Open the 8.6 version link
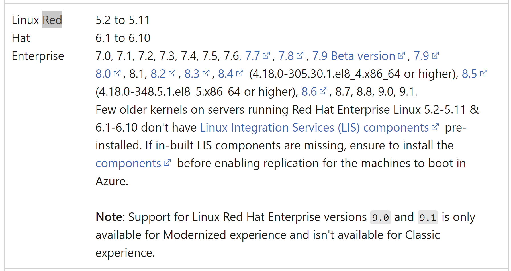 314,92
